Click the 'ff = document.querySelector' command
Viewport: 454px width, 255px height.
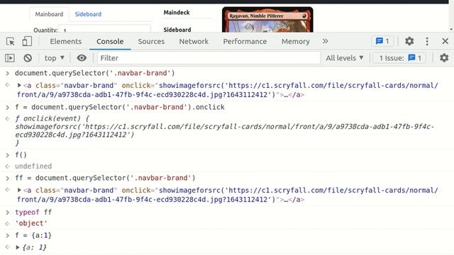105,178
